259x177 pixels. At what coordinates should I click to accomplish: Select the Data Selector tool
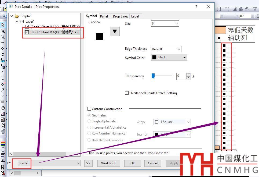click(x=3, y=55)
